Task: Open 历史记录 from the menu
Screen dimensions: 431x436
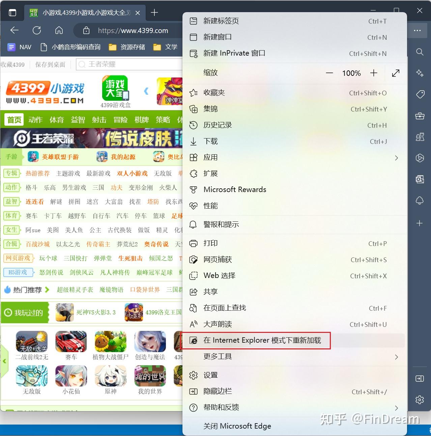Action: pos(295,125)
